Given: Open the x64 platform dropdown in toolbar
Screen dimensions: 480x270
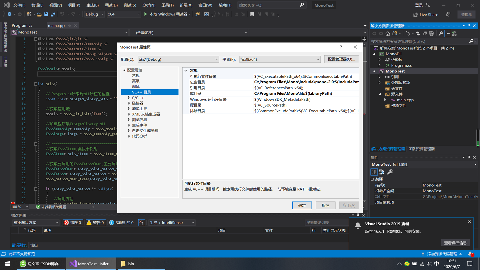Looking at the screenshot, I should point(124,14).
